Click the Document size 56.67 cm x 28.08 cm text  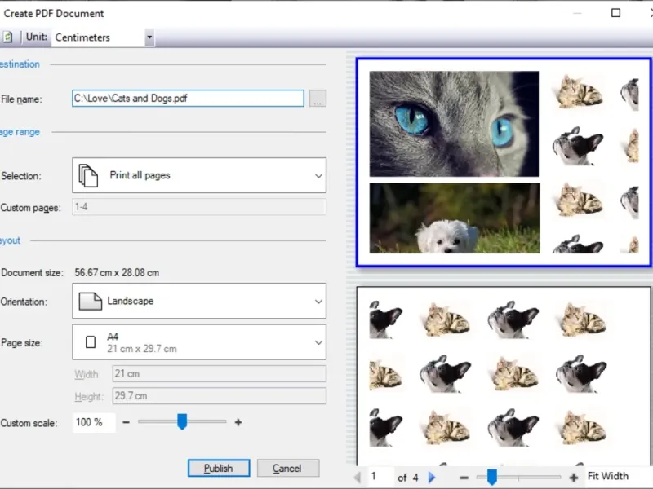(117, 273)
